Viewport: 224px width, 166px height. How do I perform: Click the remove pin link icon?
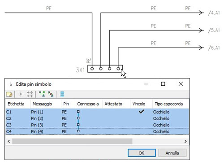coord(51,94)
